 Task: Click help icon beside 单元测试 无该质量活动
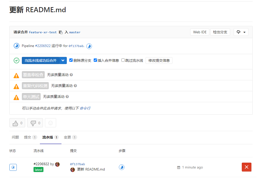(x=67, y=97)
